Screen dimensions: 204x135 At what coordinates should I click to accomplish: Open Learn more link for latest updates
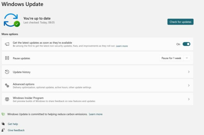point(122,46)
